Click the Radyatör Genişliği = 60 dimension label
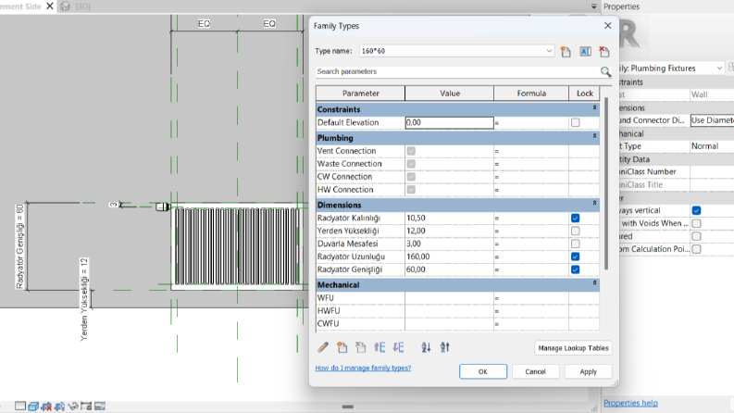734x413 pixels. click(x=19, y=246)
